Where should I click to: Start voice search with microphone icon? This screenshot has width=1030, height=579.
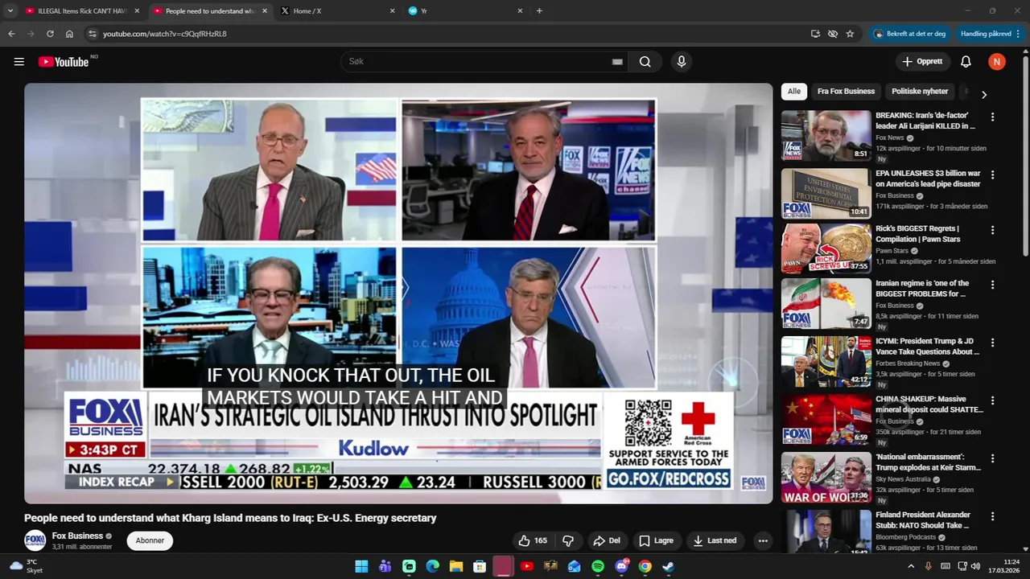point(682,62)
